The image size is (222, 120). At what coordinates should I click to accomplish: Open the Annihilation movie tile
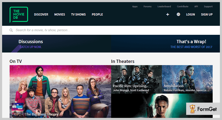coord(187,79)
